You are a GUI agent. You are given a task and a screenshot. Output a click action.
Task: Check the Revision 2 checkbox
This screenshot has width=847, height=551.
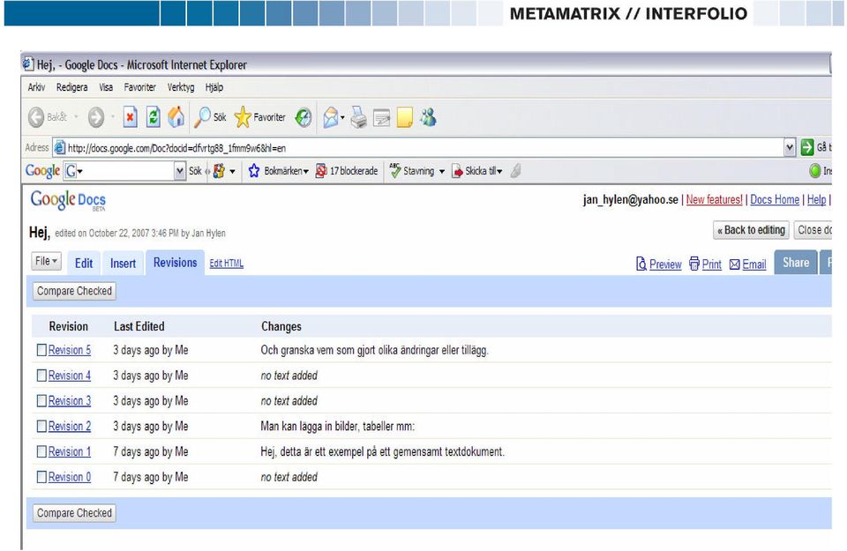tap(41, 426)
